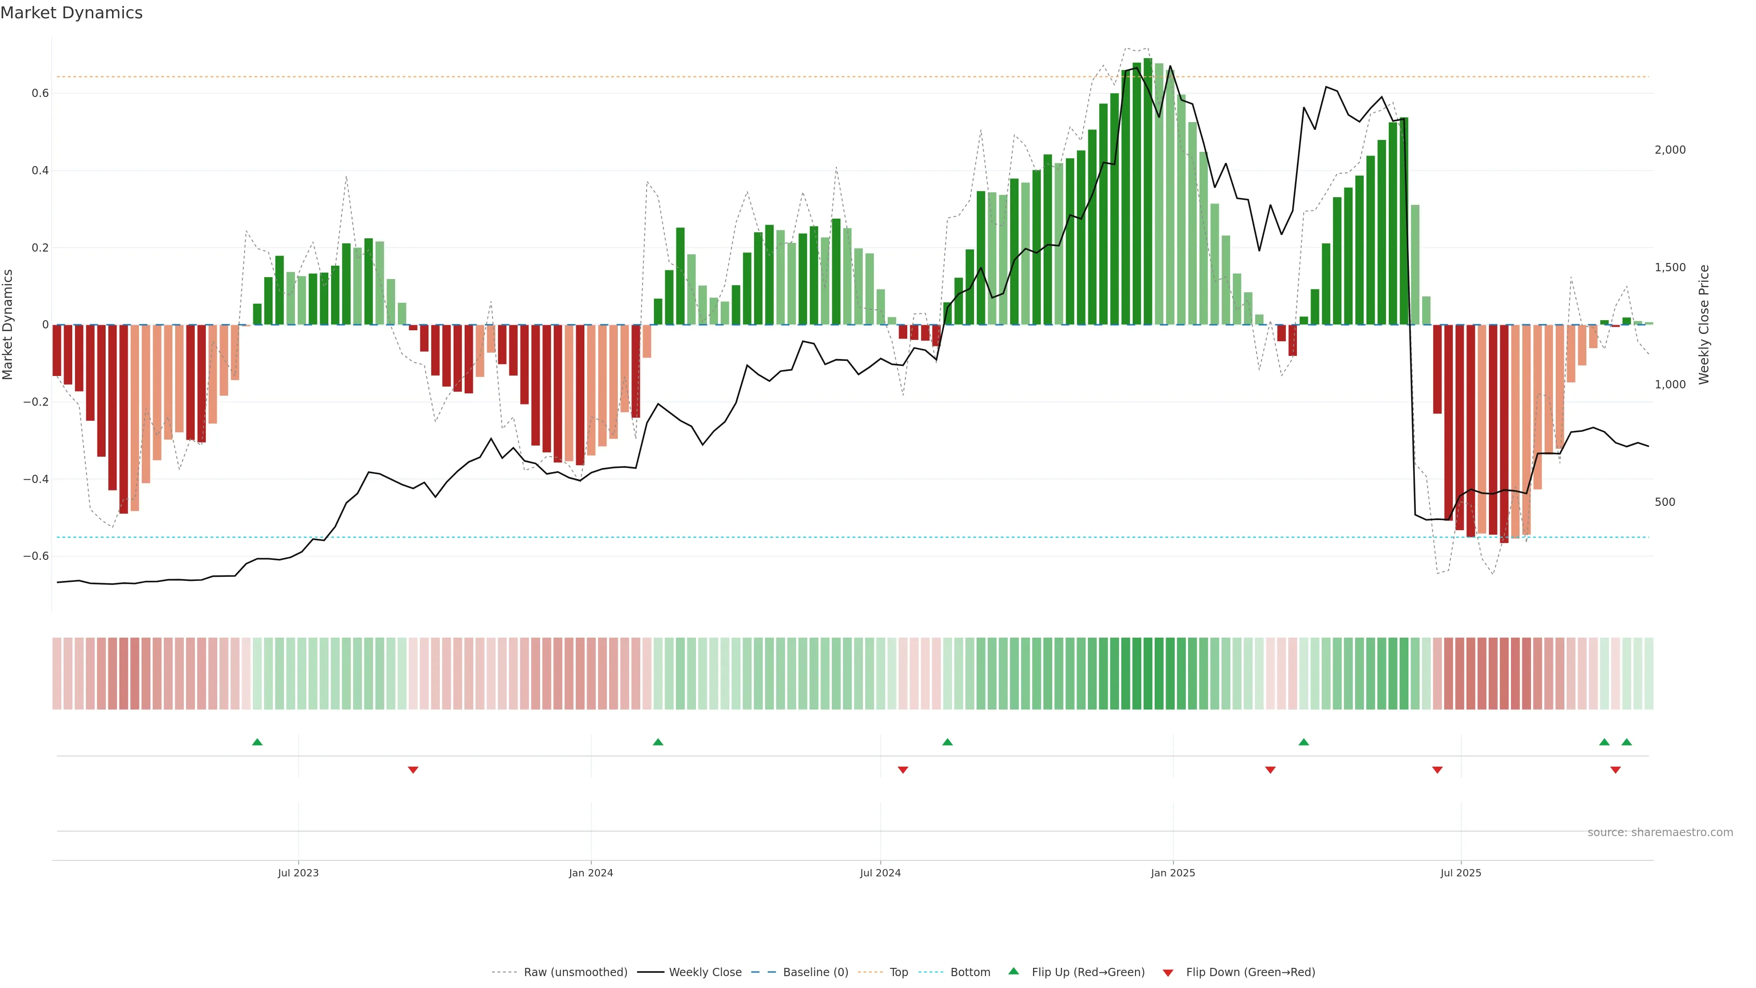The width and height of the screenshot is (1756, 988).
Task: Click the Jul 2024 x-axis label
Action: 880,873
